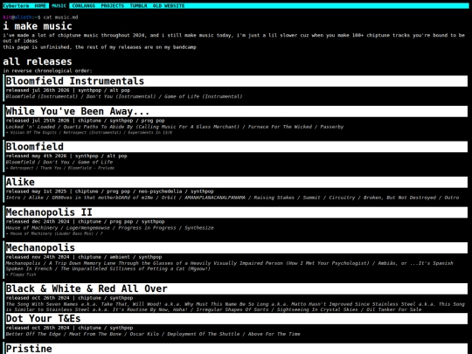Open the PROJECTS nav link
This screenshot has height=354, width=472.
tap(112, 6)
